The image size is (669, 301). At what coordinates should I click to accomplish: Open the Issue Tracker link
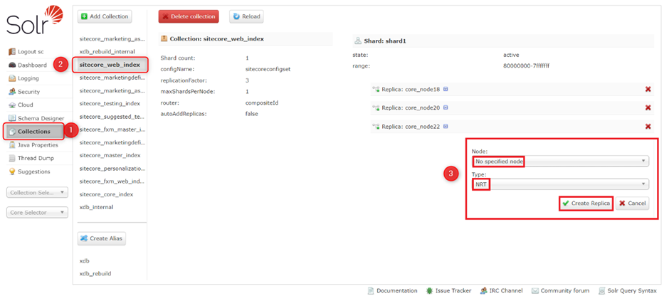click(449, 291)
